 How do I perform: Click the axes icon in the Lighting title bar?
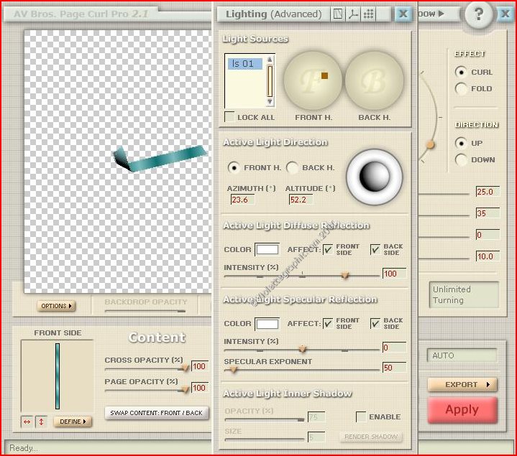coord(353,14)
